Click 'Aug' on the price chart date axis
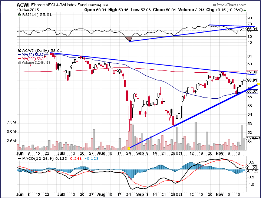Image resolution: width=261 pixels, height=198 pixels. tap(101, 153)
